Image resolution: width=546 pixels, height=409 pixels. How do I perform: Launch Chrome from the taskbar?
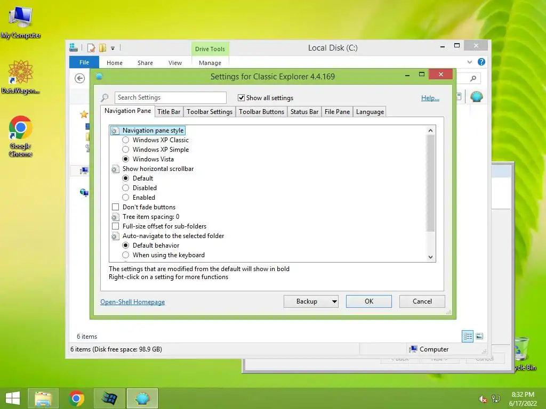point(76,398)
